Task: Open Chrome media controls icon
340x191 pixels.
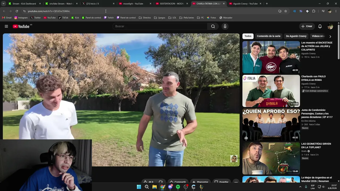Action: click(x=323, y=11)
